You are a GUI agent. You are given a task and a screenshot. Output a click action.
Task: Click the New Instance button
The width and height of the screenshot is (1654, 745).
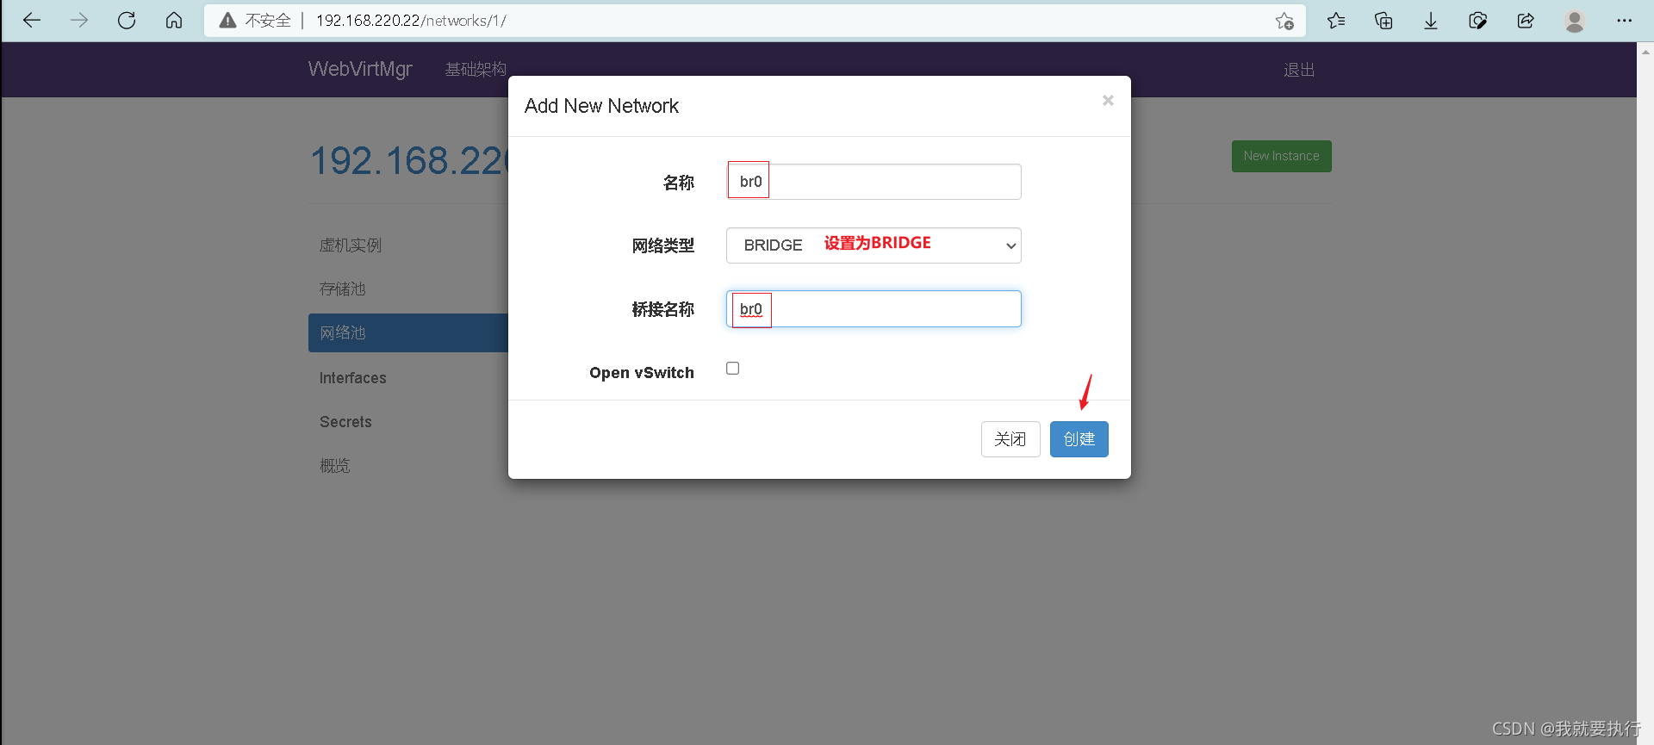[1281, 156]
